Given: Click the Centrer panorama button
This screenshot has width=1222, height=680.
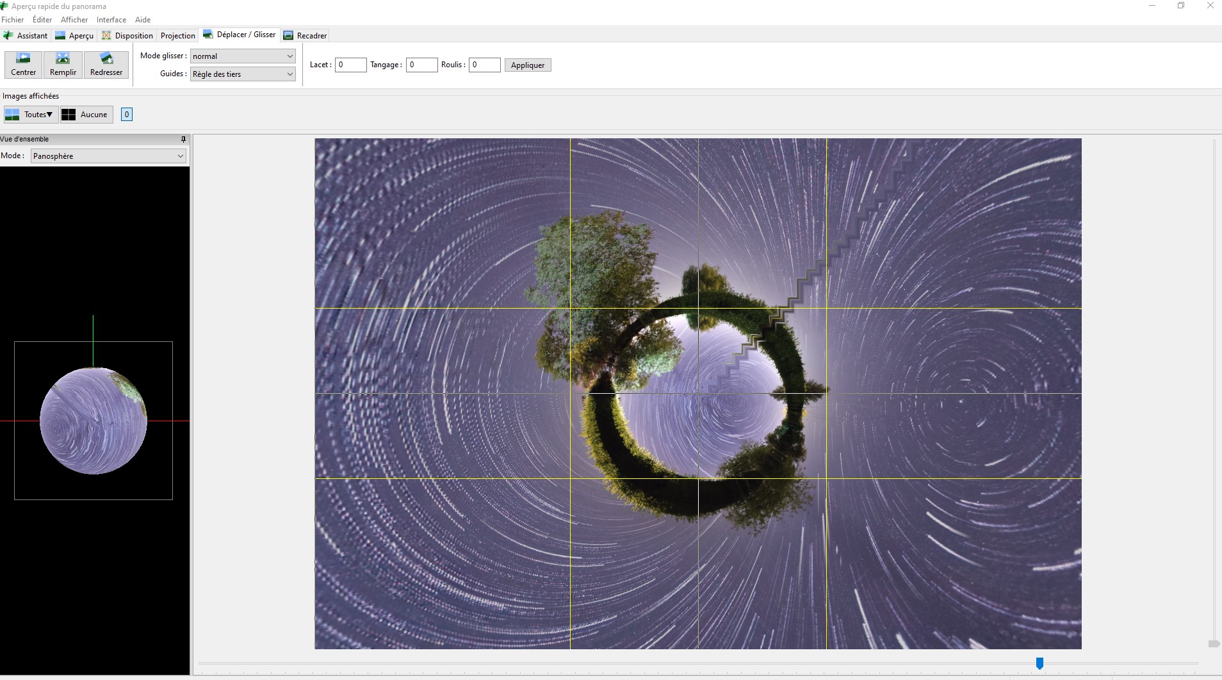Looking at the screenshot, I should (x=24, y=65).
